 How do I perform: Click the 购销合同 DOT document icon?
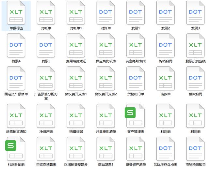[x=165, y=46]
